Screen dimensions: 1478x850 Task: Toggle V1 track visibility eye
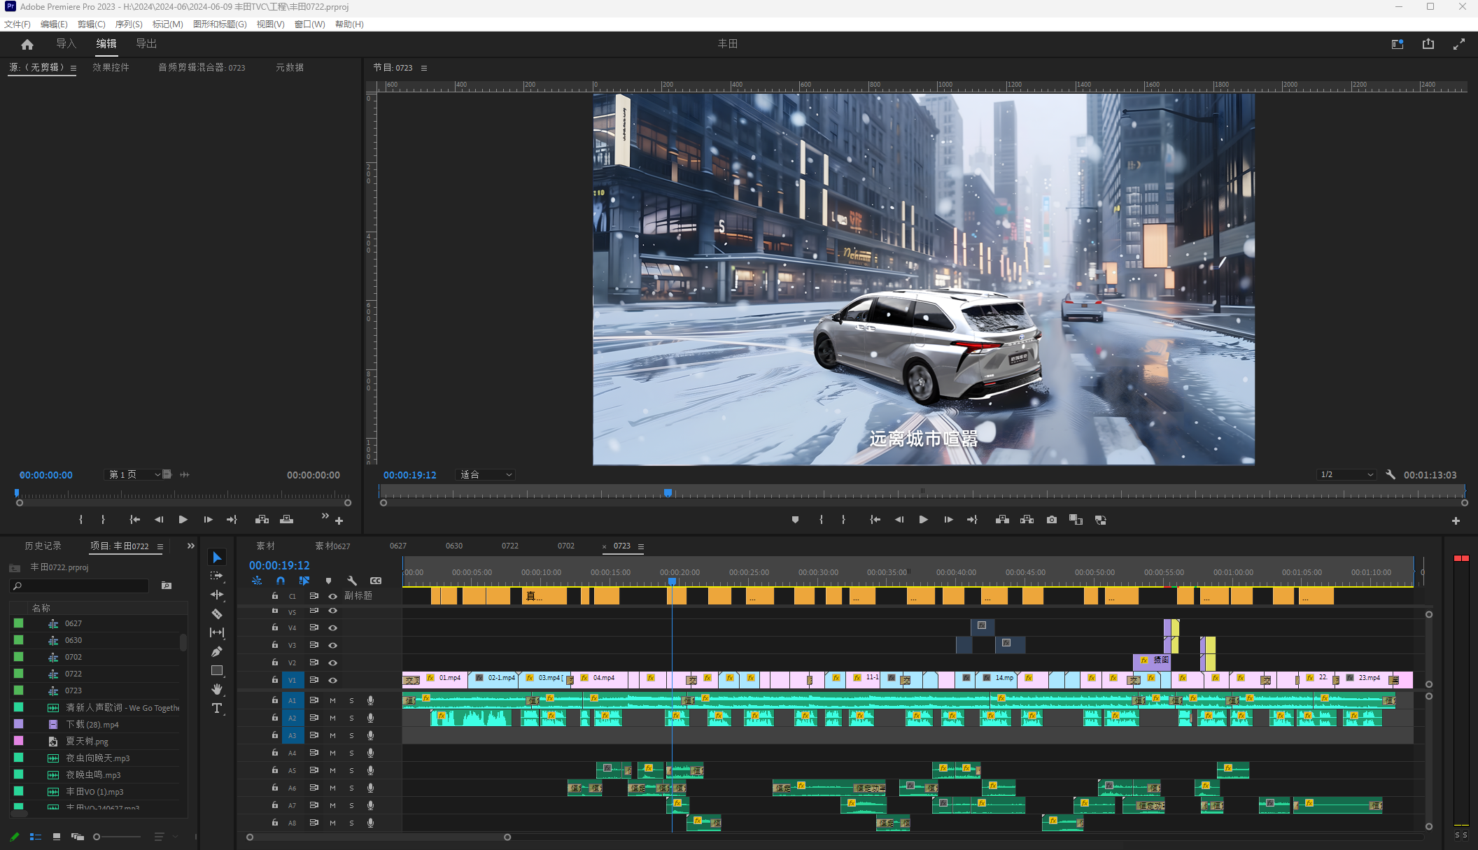click(333, 680)
